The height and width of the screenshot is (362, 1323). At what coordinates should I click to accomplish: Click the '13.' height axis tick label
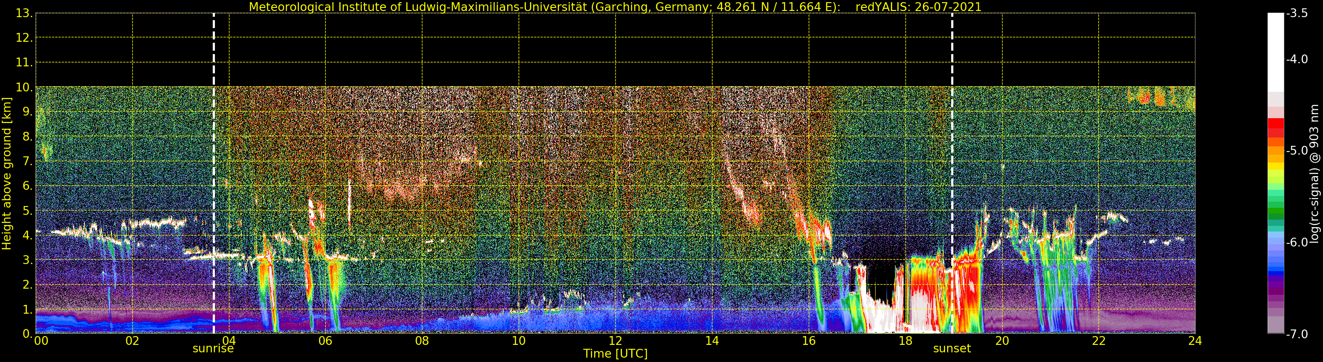[x=24, y=13]
